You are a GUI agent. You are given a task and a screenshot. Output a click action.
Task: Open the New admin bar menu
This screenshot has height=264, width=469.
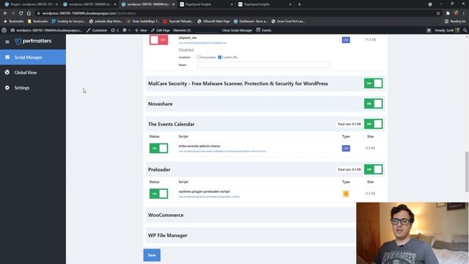141,30
